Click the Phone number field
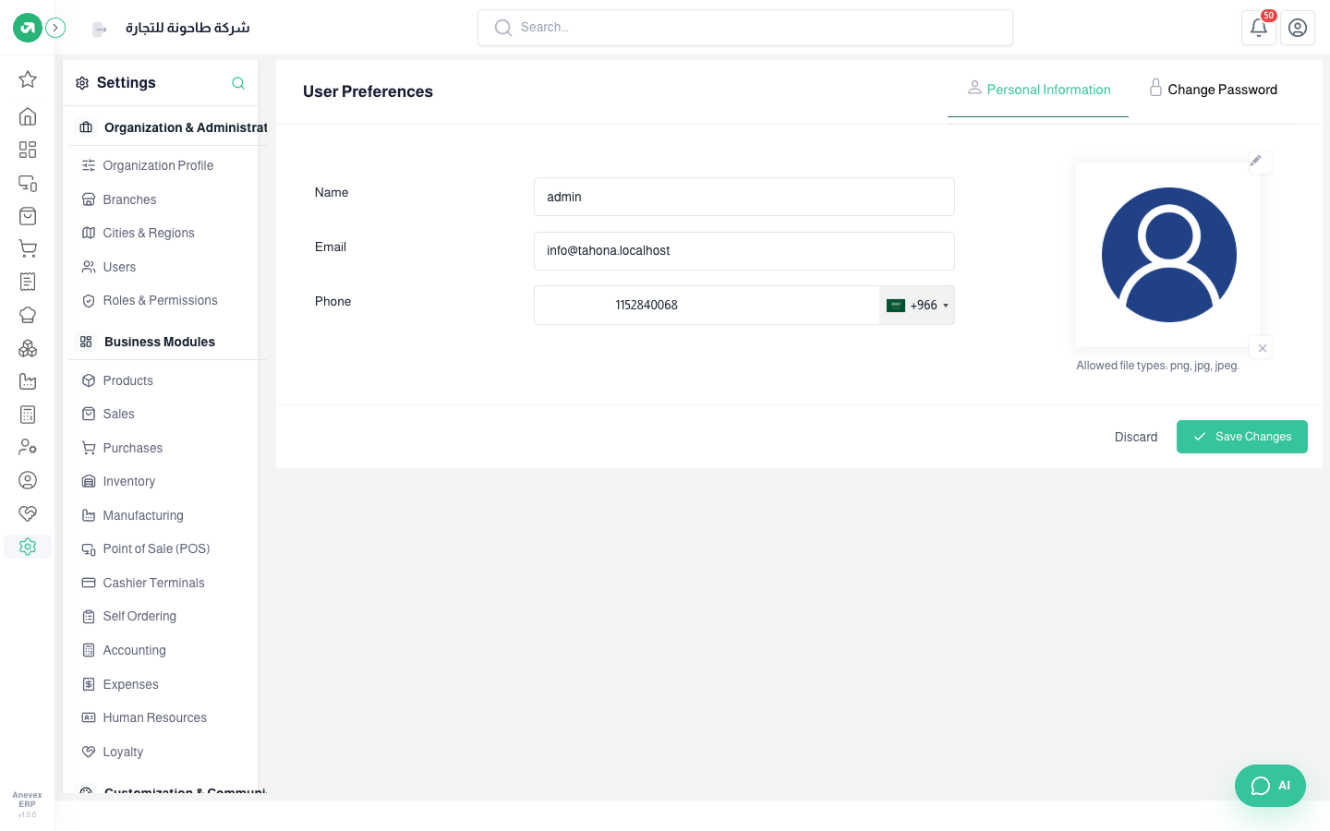 point(707,306)
